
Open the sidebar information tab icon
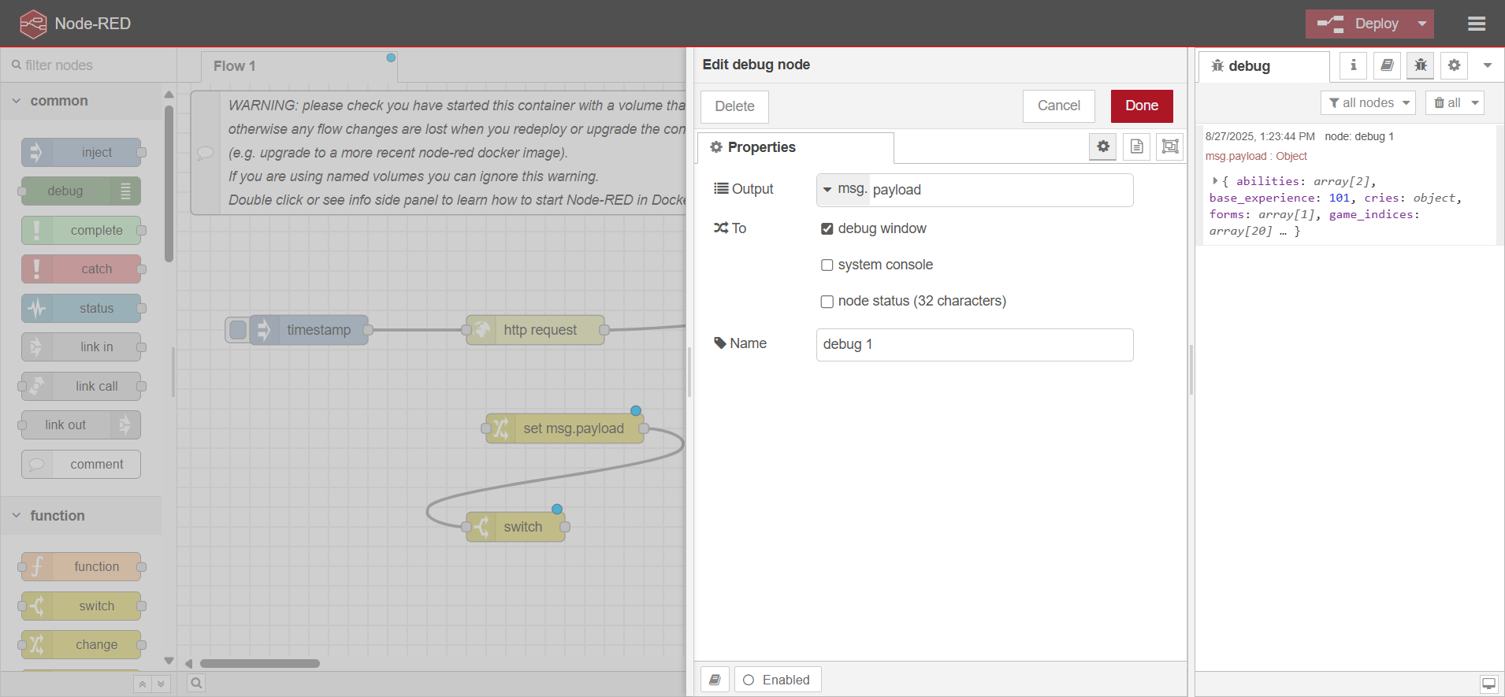tap(1353, 65)
